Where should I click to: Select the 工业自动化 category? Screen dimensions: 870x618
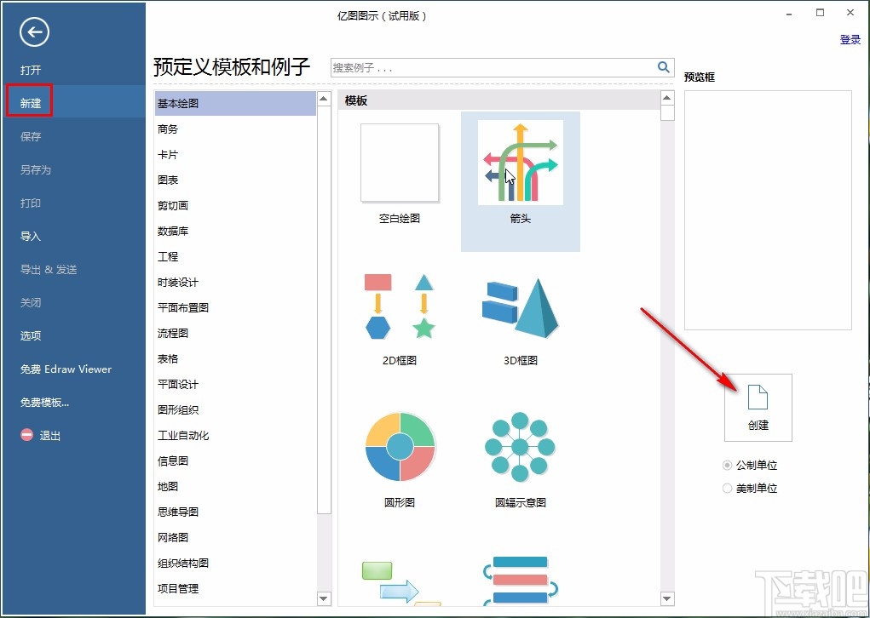point(235,435)
